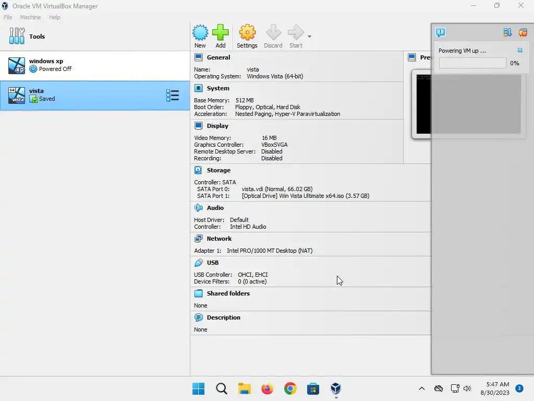Click the keep finished progresses icon
The width and height of the screenshot is (534, 401).
(x=507, y=32)
